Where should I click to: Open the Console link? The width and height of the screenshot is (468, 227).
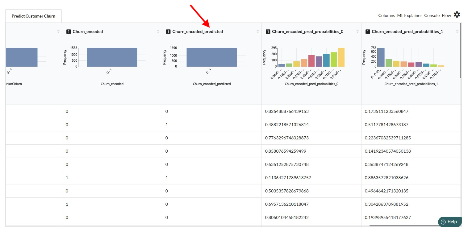tap(432, 15)
